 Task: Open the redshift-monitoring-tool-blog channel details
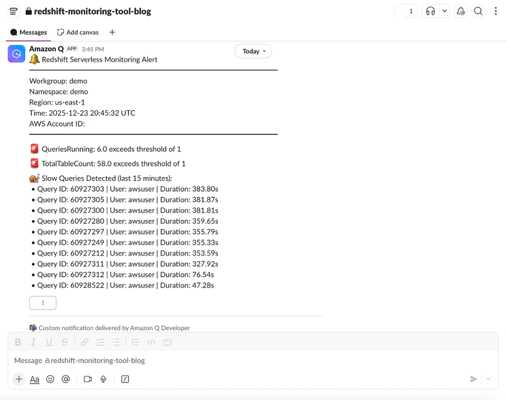click(92, 11)
